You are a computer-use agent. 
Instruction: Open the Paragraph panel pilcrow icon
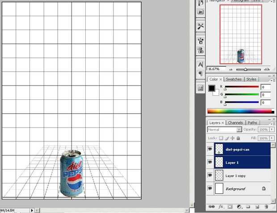pyautogui.click(x=201, y=73)
